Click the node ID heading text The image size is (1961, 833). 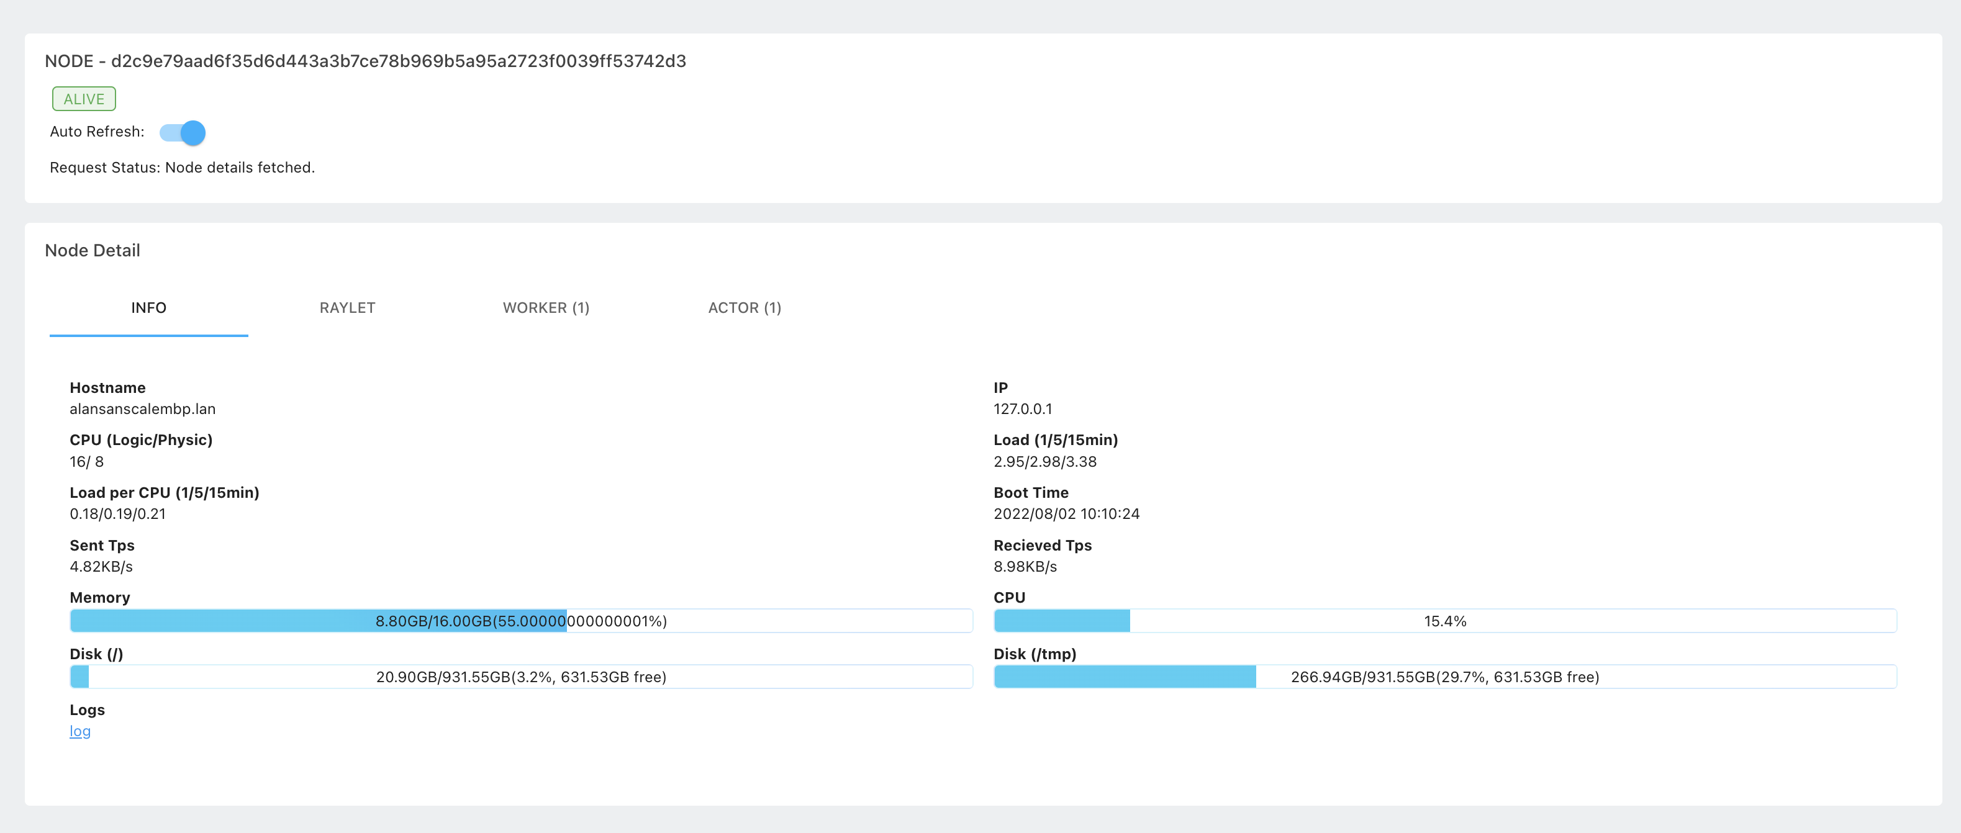click(x=365, y=61)
